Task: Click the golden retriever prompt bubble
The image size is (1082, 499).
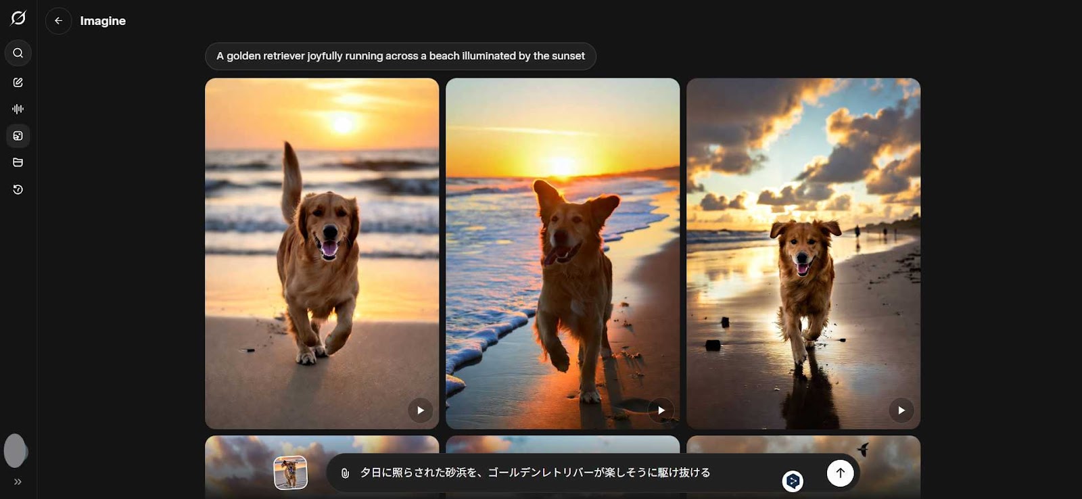Action: click(x=400, y=56)
